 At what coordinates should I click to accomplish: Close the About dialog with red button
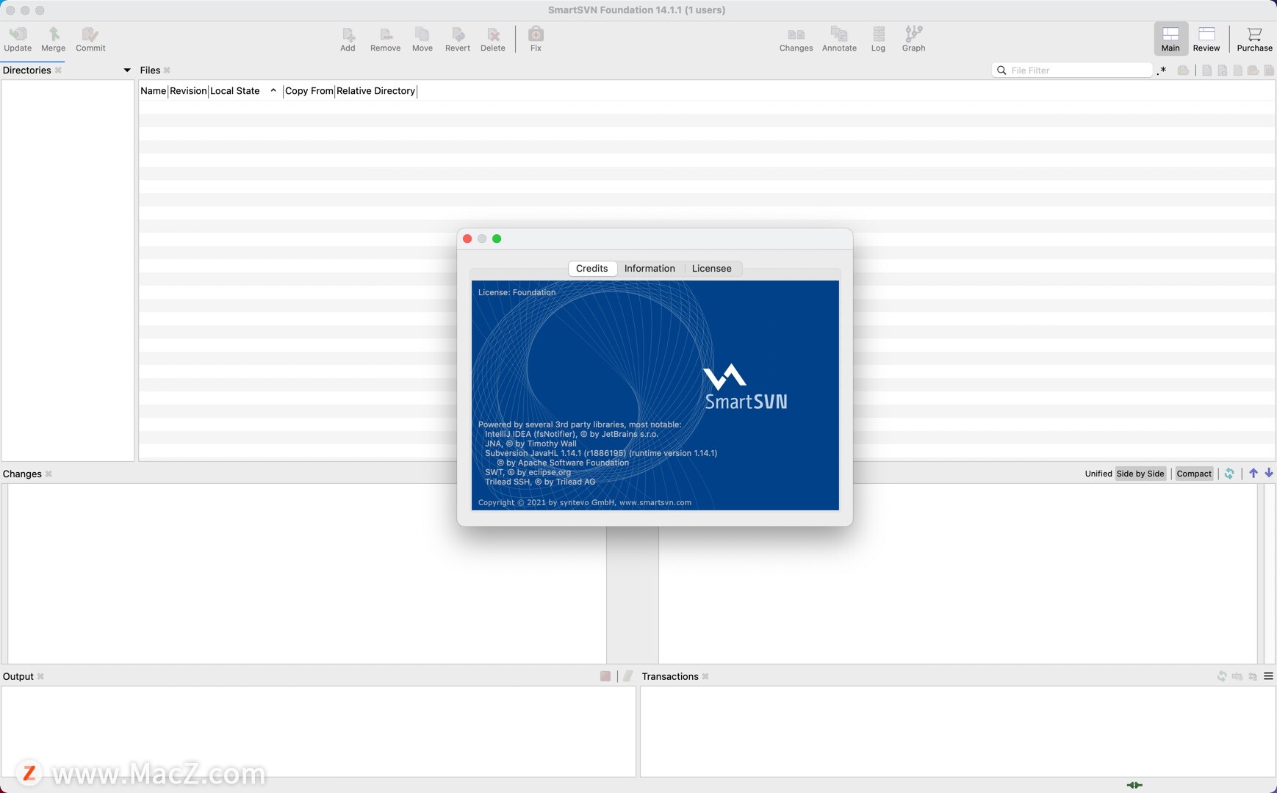tap(467, 239)
